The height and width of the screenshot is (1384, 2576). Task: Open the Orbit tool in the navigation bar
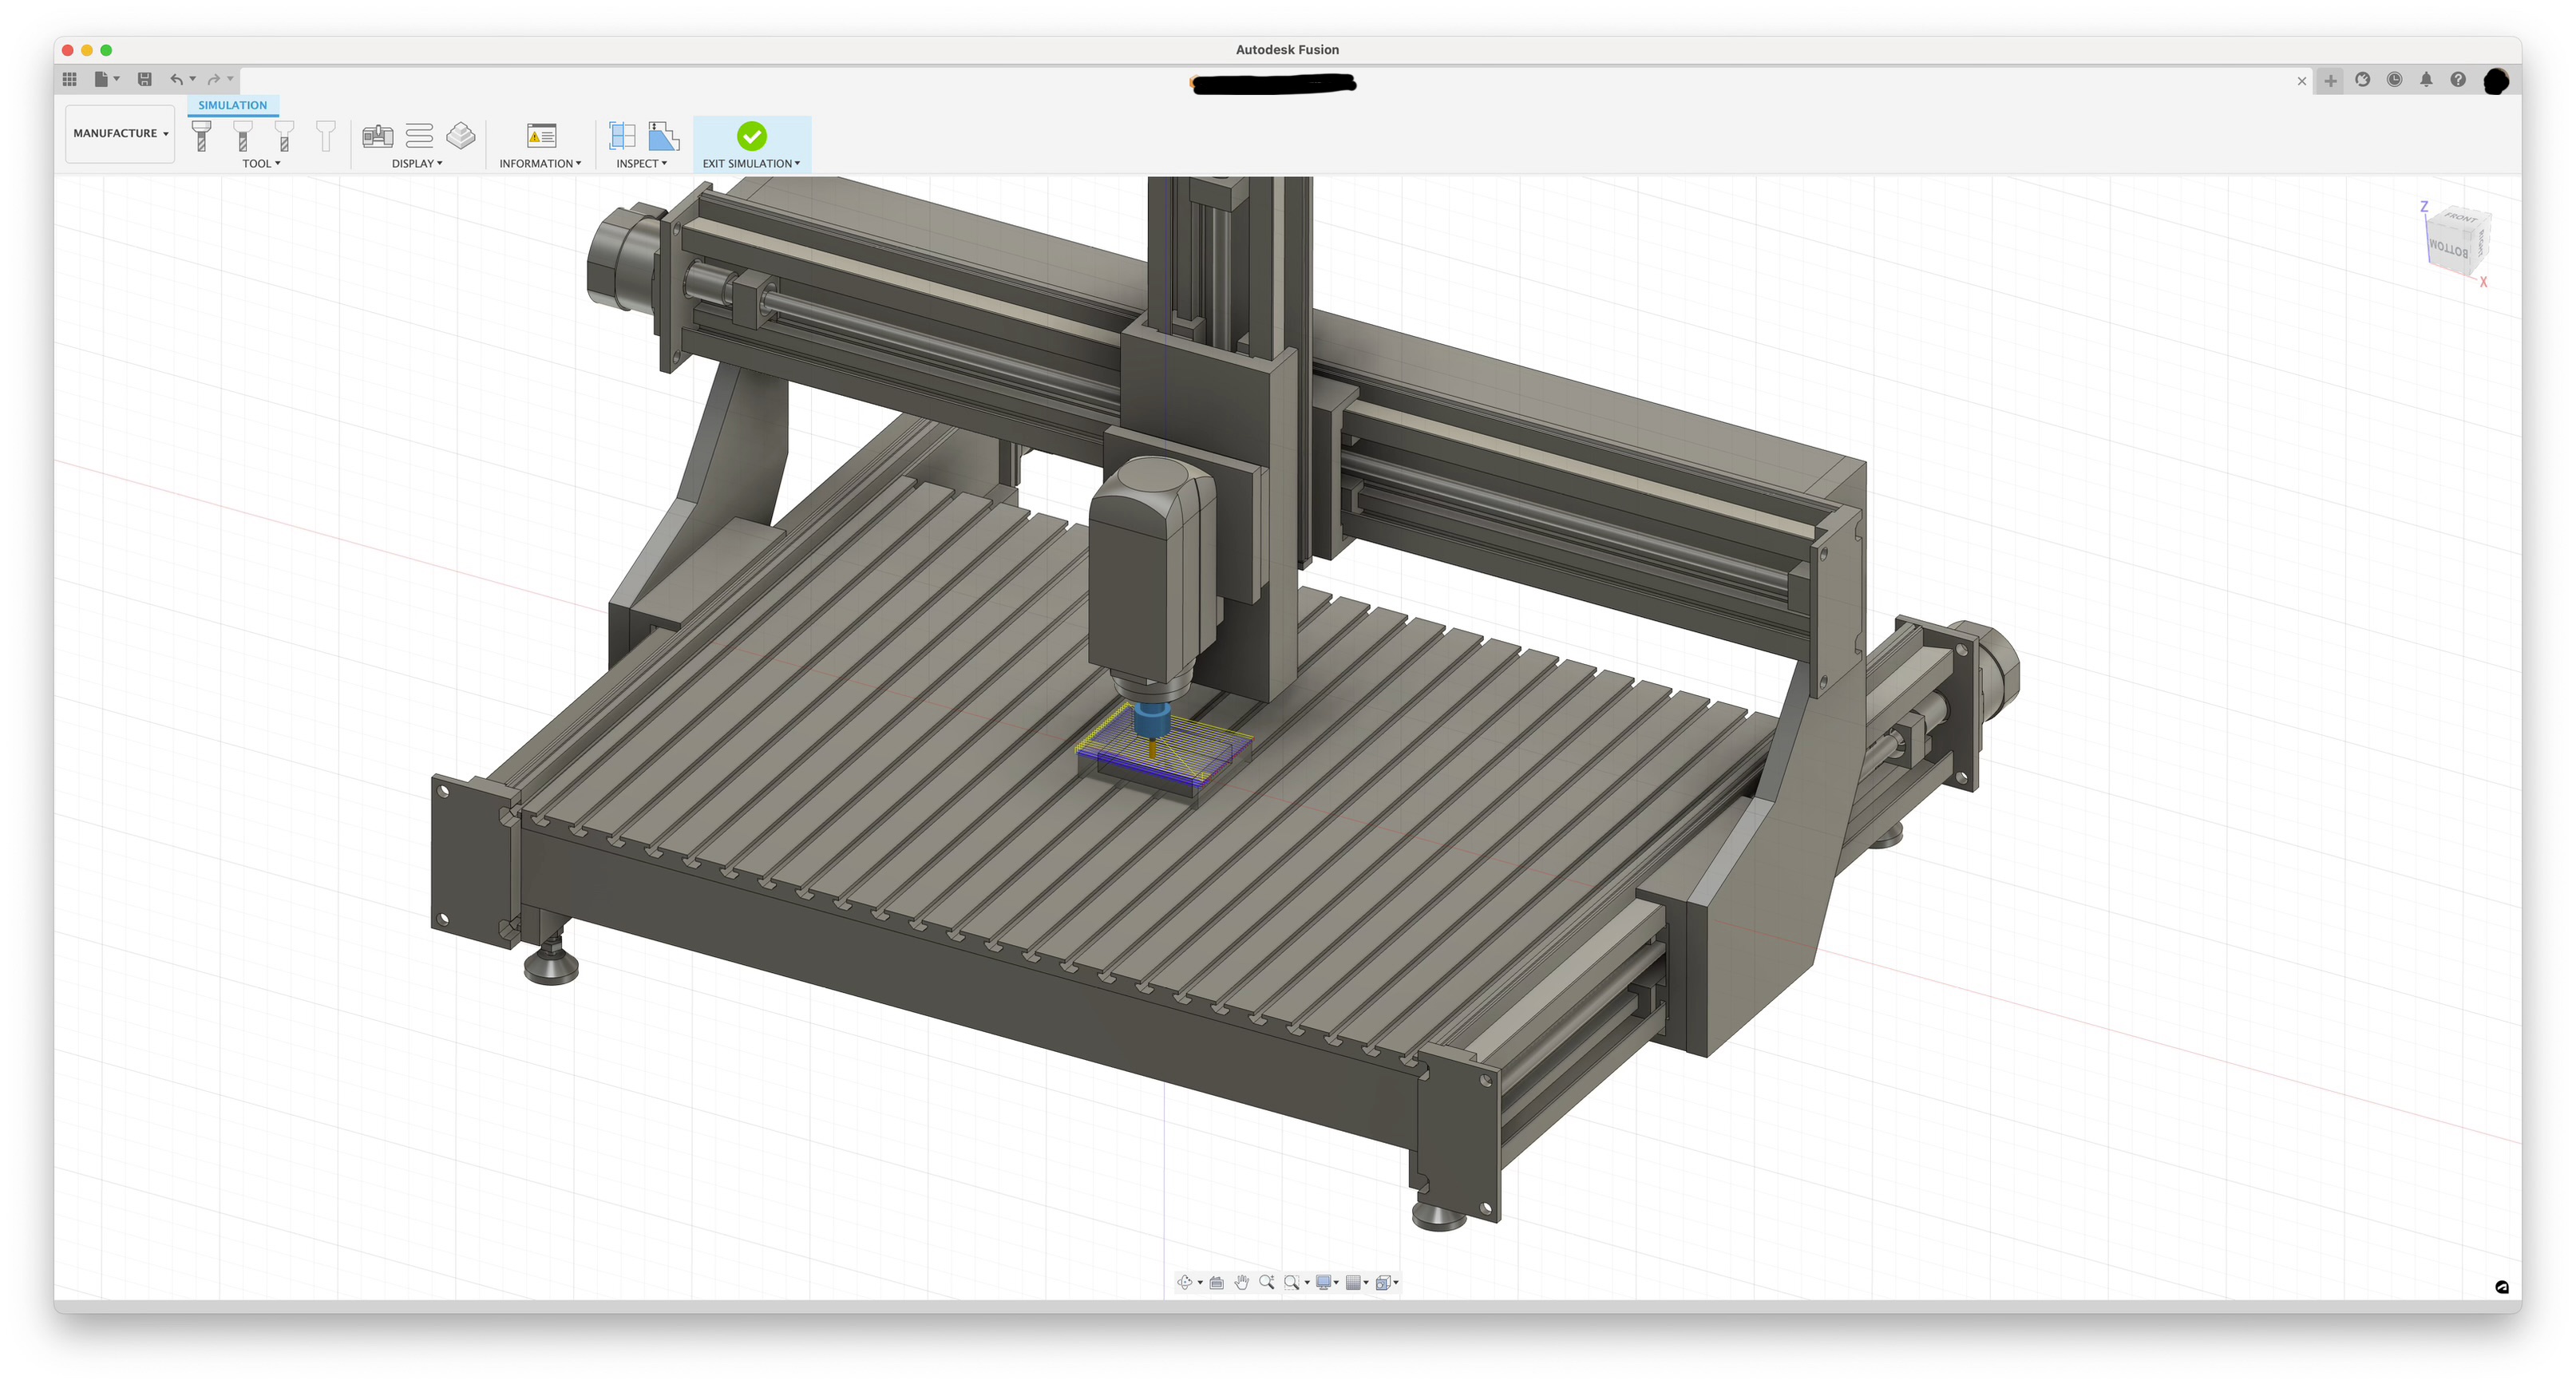pos(1186,1282)
